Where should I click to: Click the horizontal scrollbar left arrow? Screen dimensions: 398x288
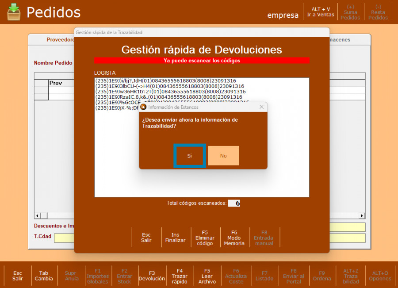(38, 215)
